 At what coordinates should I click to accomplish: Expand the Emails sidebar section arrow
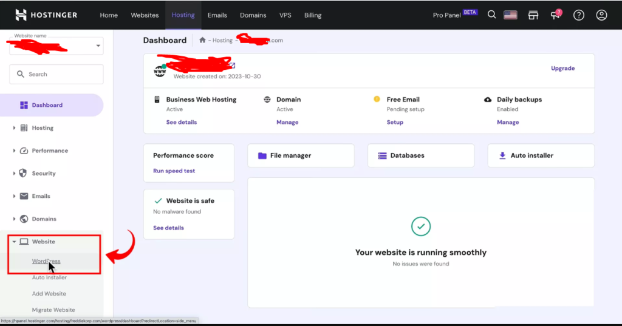pyautogui.click(x=14, y=196)
